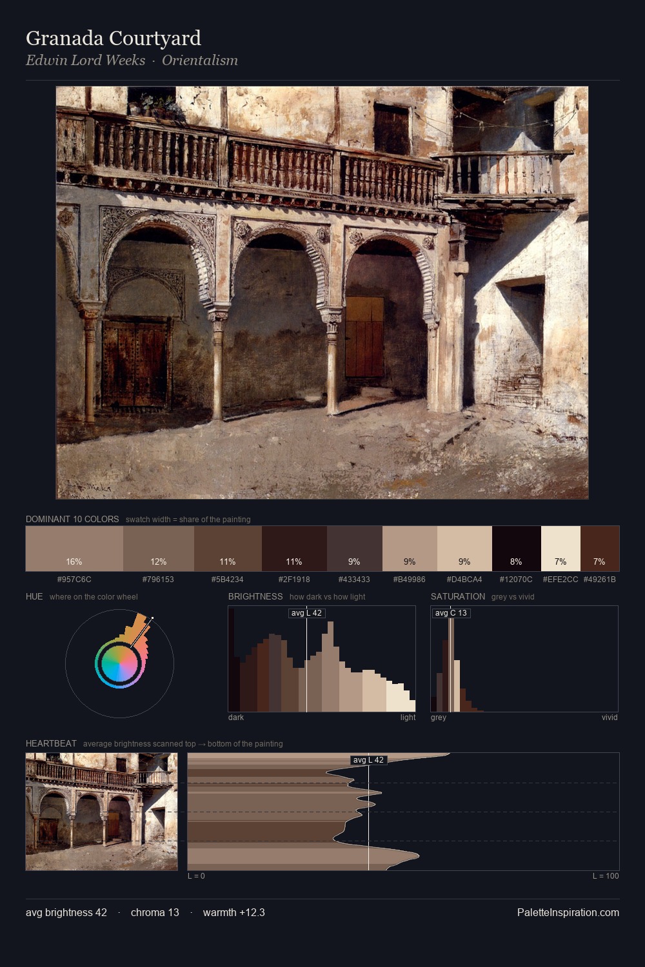The image size is (645, 967).
Task: Open the main Granada Courtyard painting image
Action: (322, 293)
